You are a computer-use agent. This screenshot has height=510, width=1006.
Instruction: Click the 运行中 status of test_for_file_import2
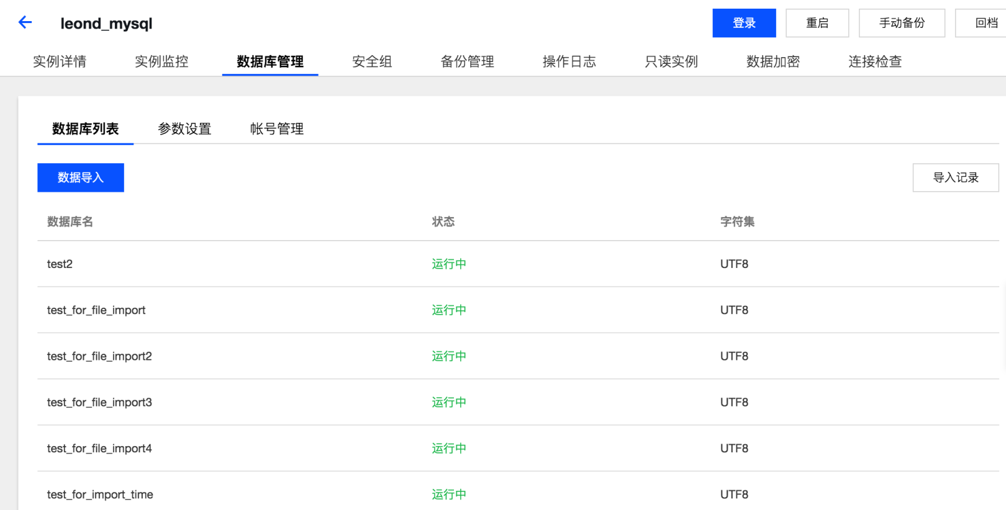click(449, 356)
